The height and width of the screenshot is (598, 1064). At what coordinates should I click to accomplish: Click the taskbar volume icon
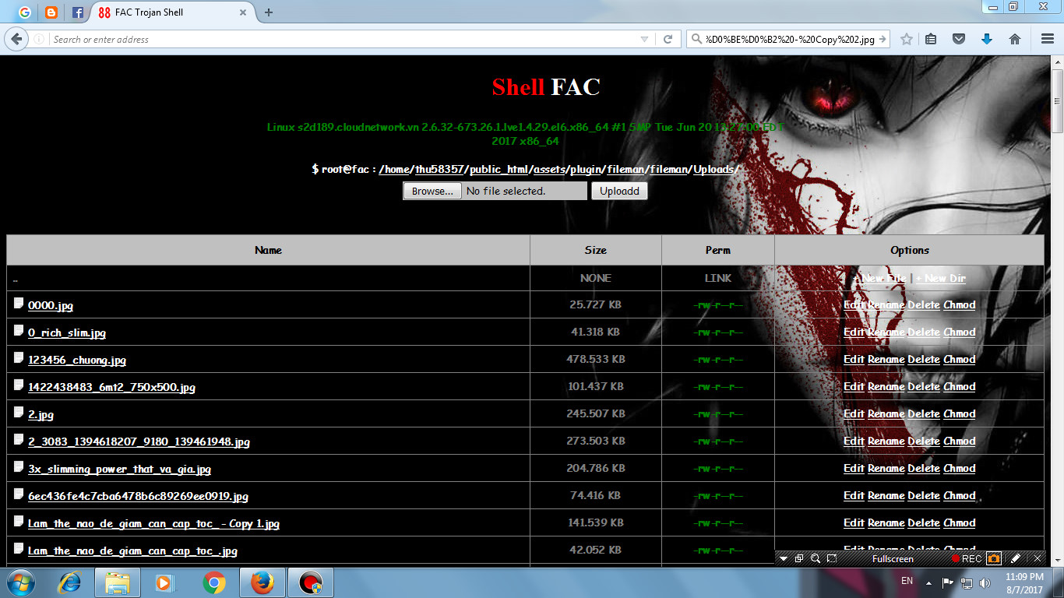point(985,582)
